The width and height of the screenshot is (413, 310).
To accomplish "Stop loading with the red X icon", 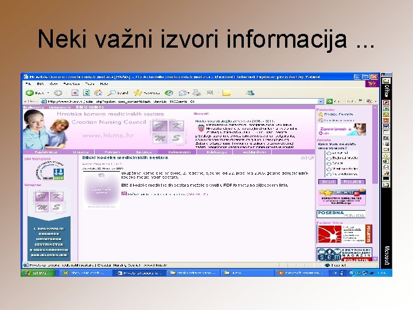I will coord(75,93).
